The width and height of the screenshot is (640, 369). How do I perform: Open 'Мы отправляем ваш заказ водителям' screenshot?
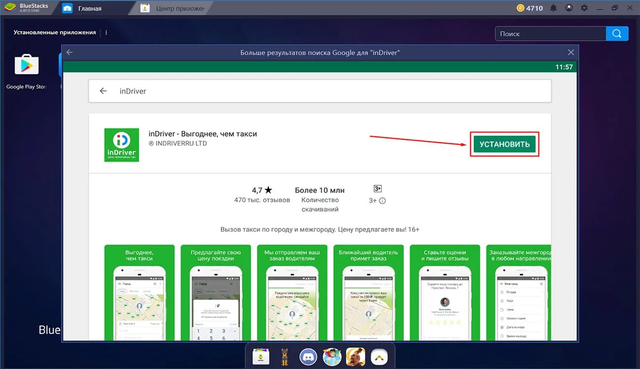292,292
